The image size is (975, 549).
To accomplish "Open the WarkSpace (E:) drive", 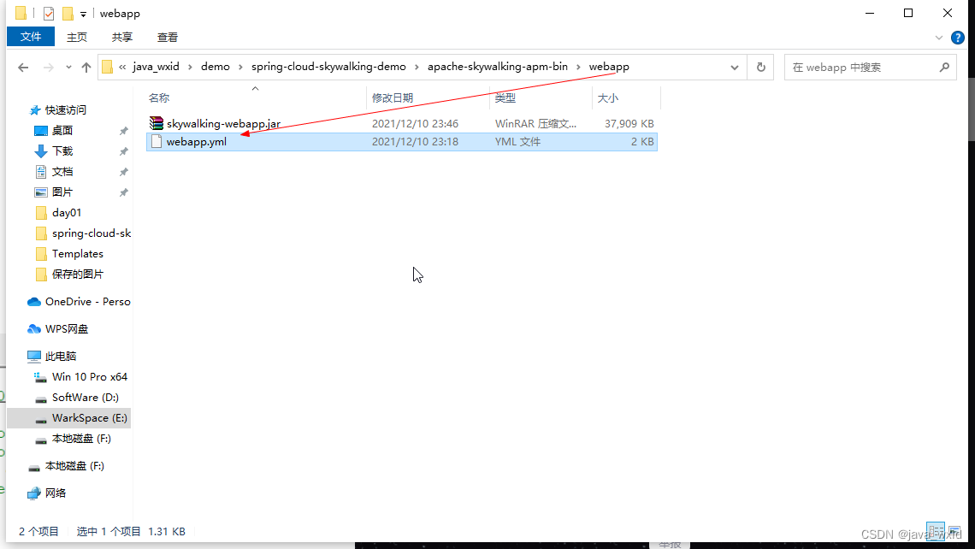I will (x=90, y=418).
